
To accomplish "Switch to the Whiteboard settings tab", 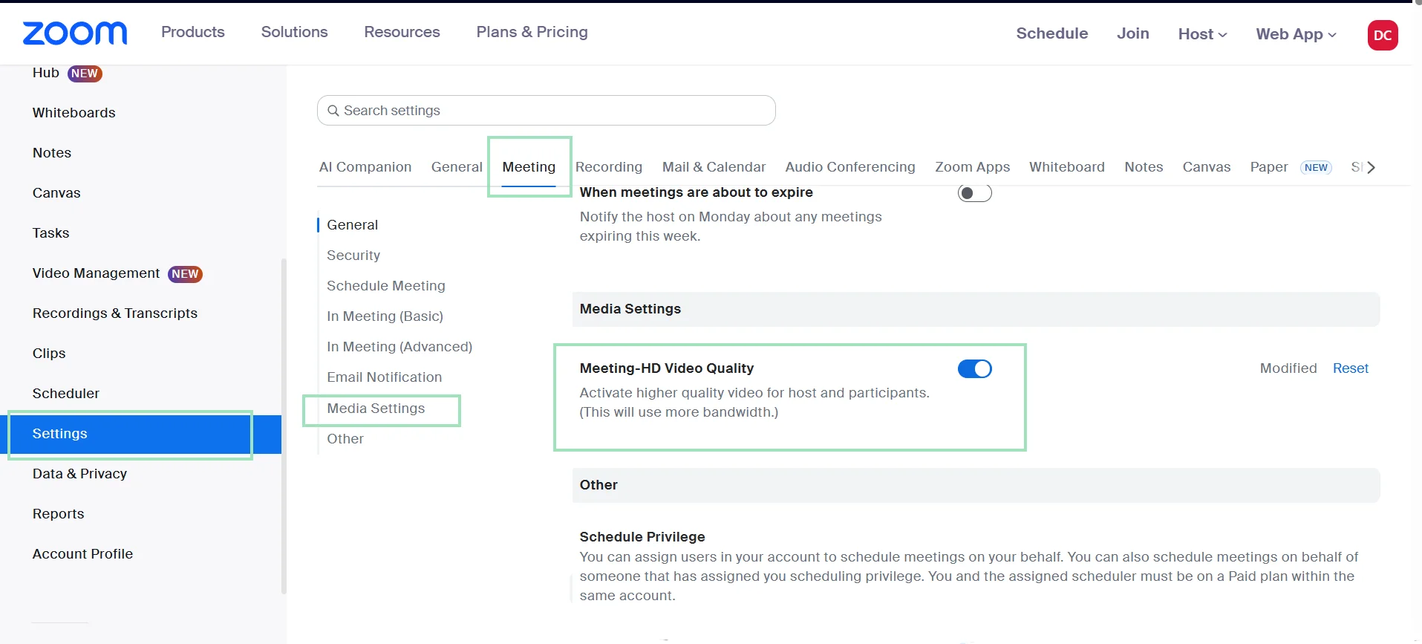I will click(x=1066, y=167).
